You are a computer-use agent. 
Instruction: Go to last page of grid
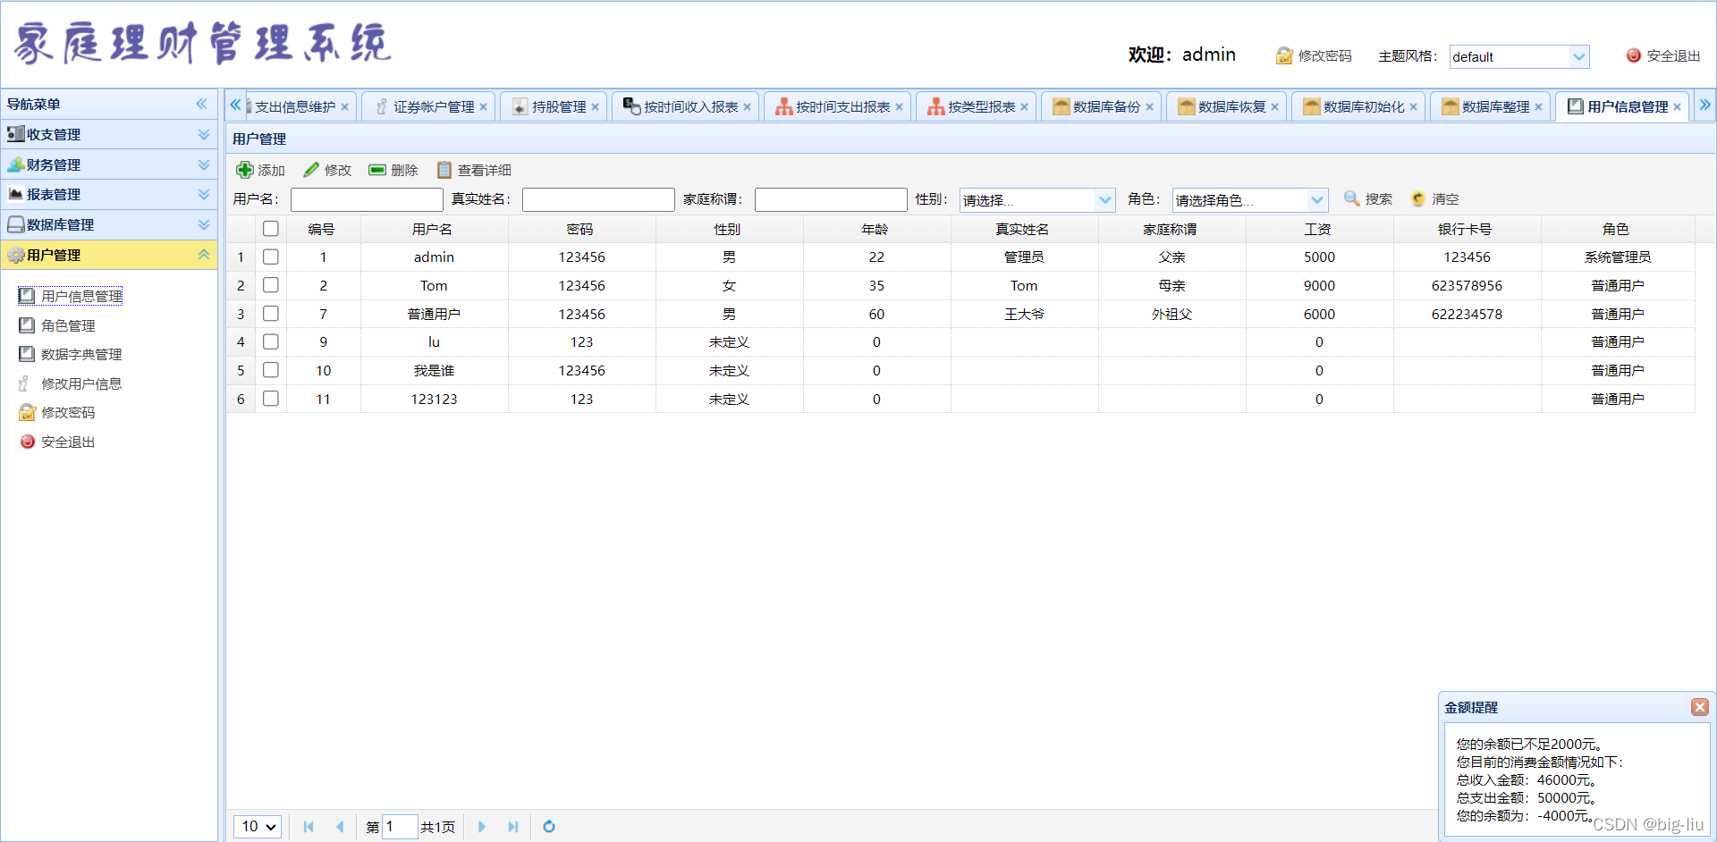[513, 827]
